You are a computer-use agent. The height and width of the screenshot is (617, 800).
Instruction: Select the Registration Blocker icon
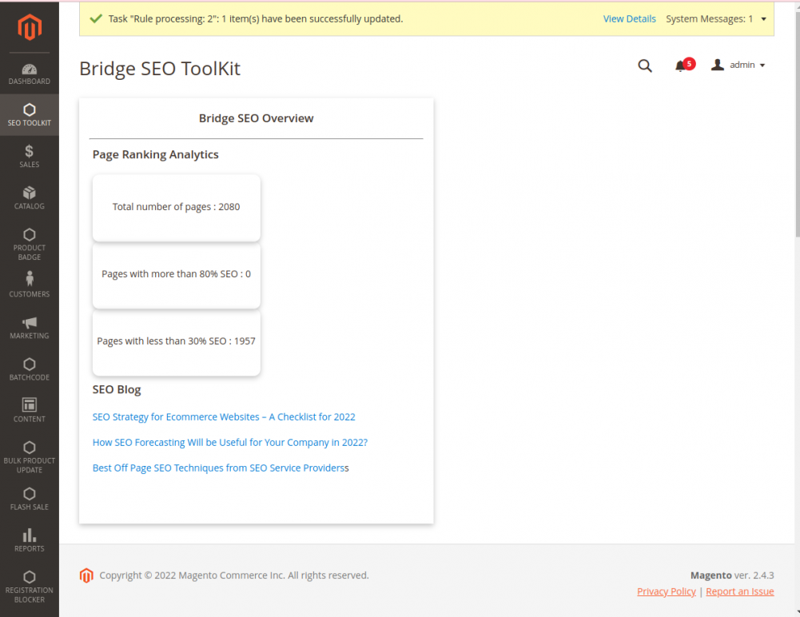(30, 577)
